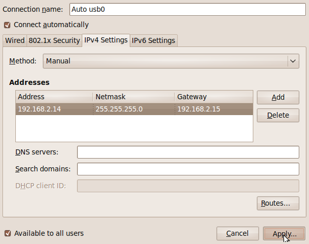Focus the Search domains input field
The height and width of the screenshot is (244, 309).
(x=187, y=169)
